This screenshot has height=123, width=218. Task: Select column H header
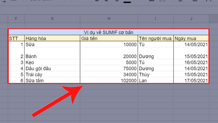point(109,19)
